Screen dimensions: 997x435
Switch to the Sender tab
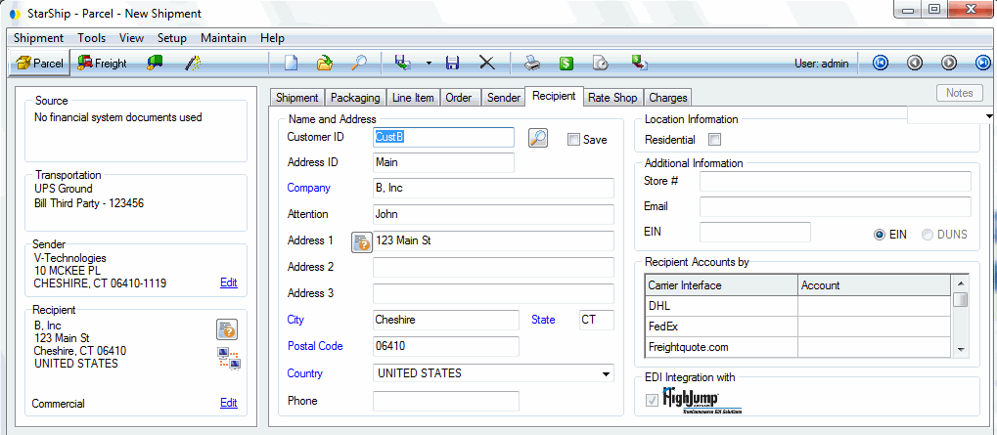[504, 97]
